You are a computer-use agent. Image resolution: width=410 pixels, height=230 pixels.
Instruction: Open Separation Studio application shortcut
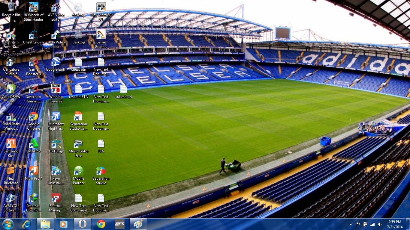(101, 175)
